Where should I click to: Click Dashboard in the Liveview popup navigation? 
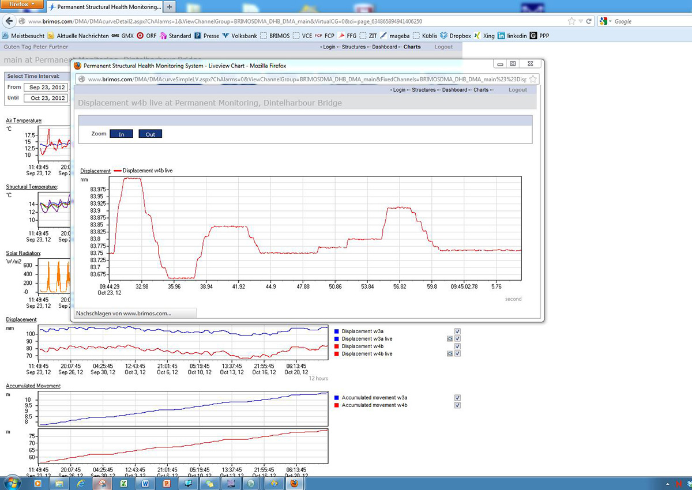[x=454, y=90]
